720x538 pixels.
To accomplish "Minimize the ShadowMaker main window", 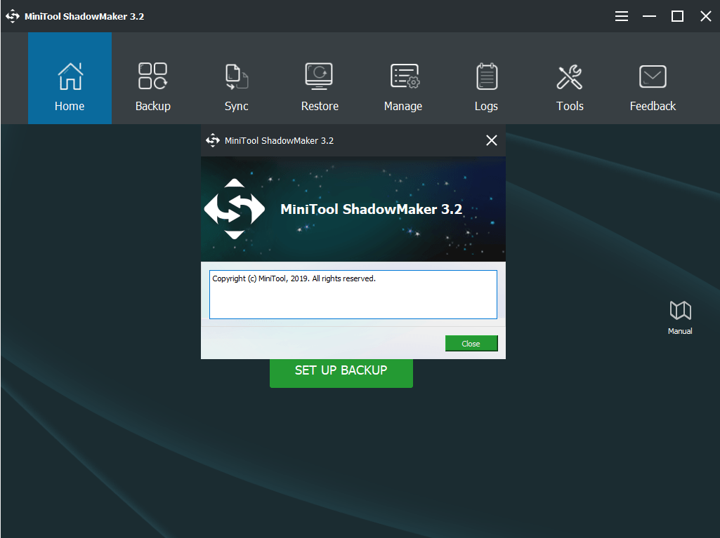I will [649, 17].
